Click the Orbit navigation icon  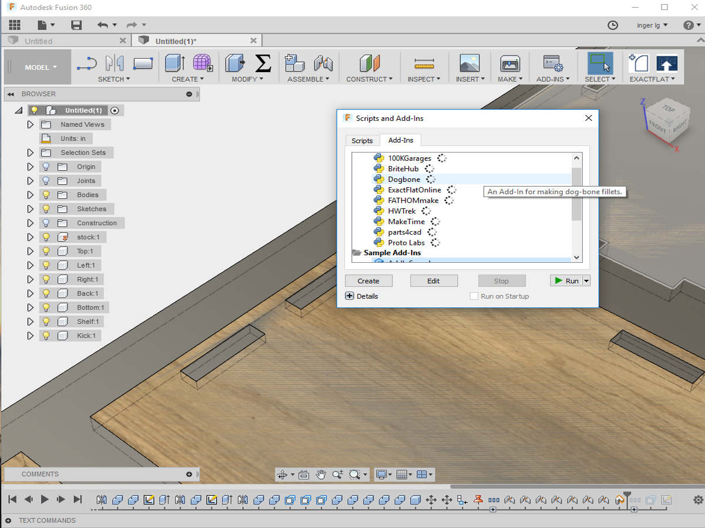[282, 475]
